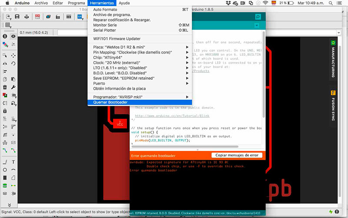Select the Show (eye) tool in Eagle
This screenshot has height=218, width=348.
(13, 36)
